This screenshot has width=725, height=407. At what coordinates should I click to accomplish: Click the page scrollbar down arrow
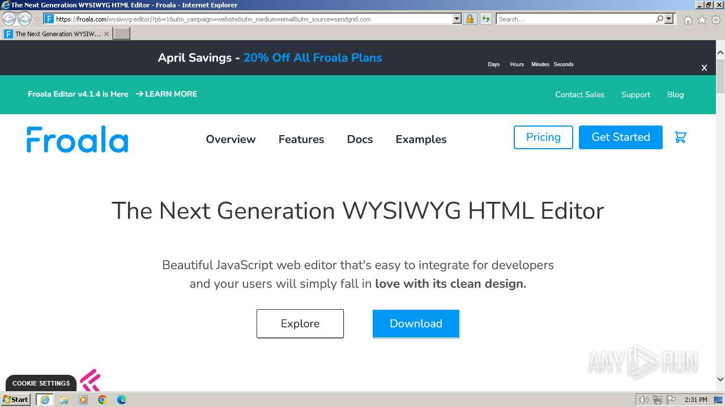point(720,379)
